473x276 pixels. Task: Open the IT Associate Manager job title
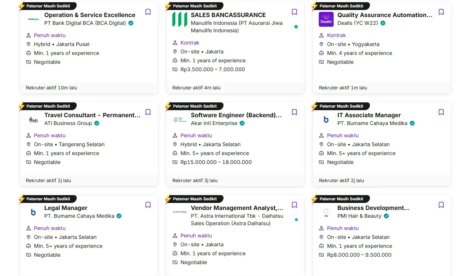point(369,115)
